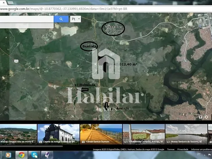Click the blue map search button
212x159 pixels.
pyautogui.click(x=61, y=19)
